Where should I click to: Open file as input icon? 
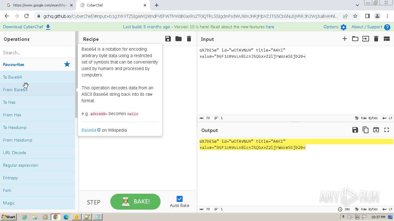click(x=366, y=39)
